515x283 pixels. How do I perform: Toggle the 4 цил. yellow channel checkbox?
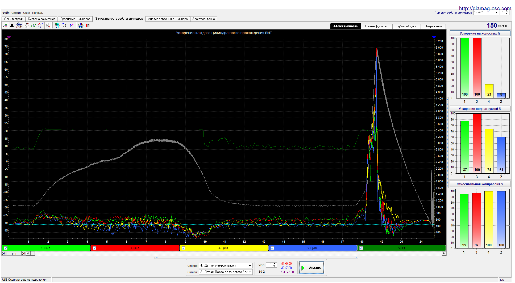pyautogui.click(x=184, y=248)
